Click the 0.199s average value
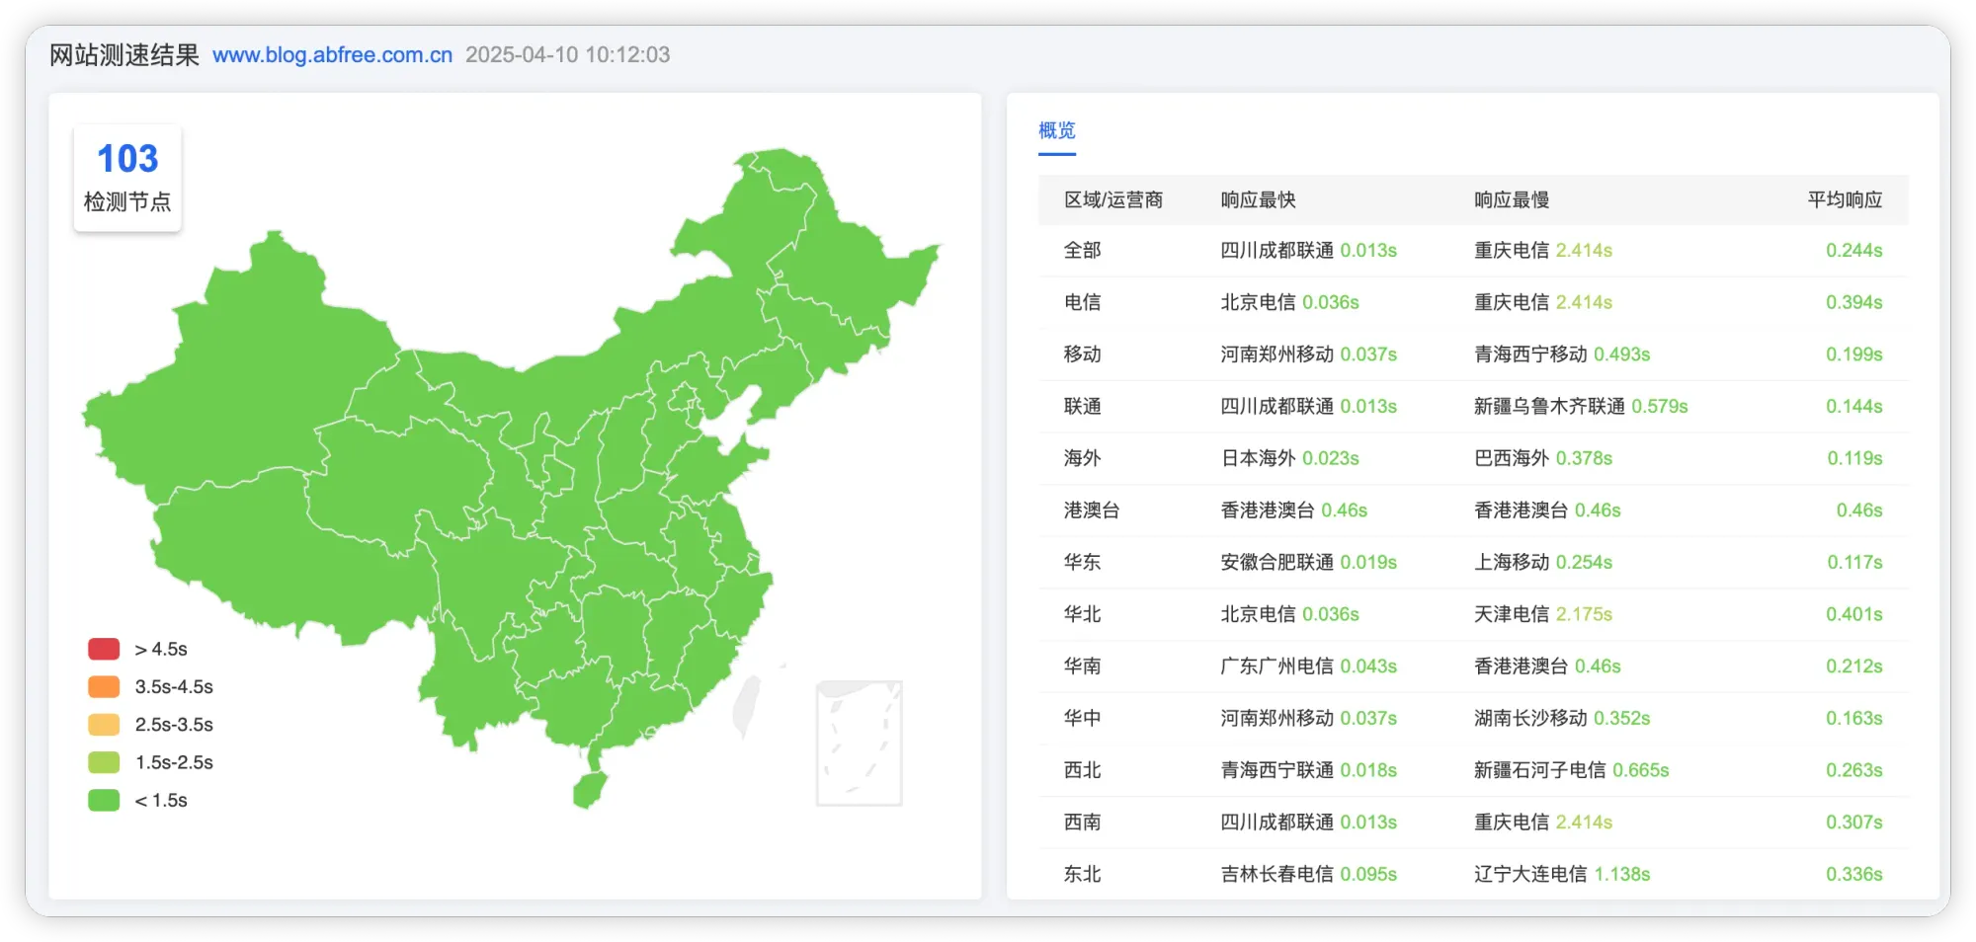This screenshot has width=1976, height=942. click(1853, 353)
